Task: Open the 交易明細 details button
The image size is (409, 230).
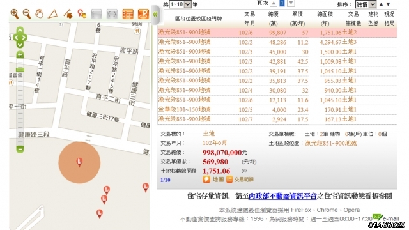Action: coord(240,180)
